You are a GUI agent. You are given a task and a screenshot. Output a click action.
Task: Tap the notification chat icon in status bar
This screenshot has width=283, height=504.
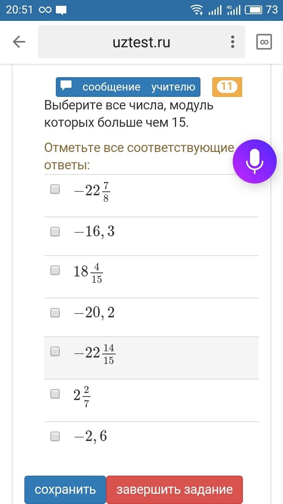[x=61, y=10]
